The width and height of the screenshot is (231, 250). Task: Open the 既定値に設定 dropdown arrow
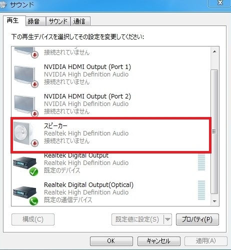click(x=167, y=219)
